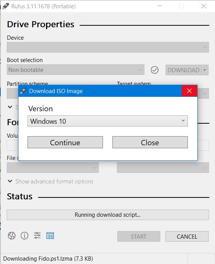The width and height of the screenshot is (215, 264).
Task: Open the DOWNLOAD split arrow
Action: coord(205,70)
